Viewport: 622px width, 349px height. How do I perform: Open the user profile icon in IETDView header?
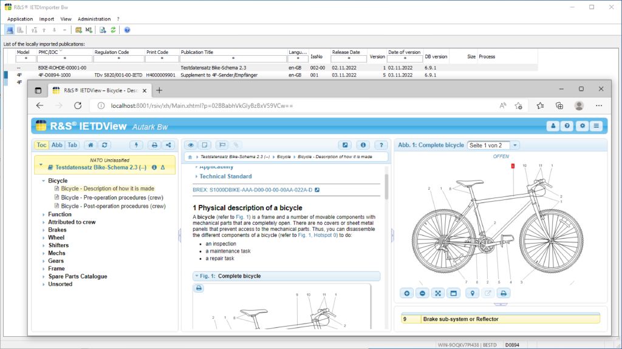pos(553,126)
